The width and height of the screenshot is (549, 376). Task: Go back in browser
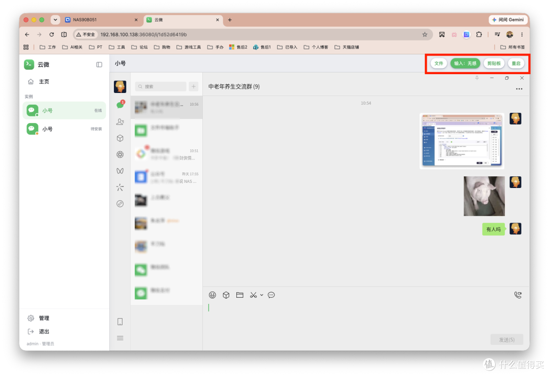(27, 35)
